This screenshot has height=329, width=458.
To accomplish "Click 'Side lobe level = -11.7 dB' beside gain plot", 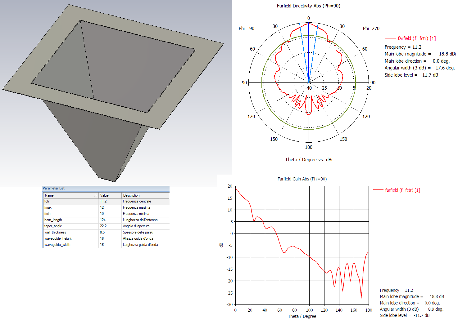I will coord(405,315).
